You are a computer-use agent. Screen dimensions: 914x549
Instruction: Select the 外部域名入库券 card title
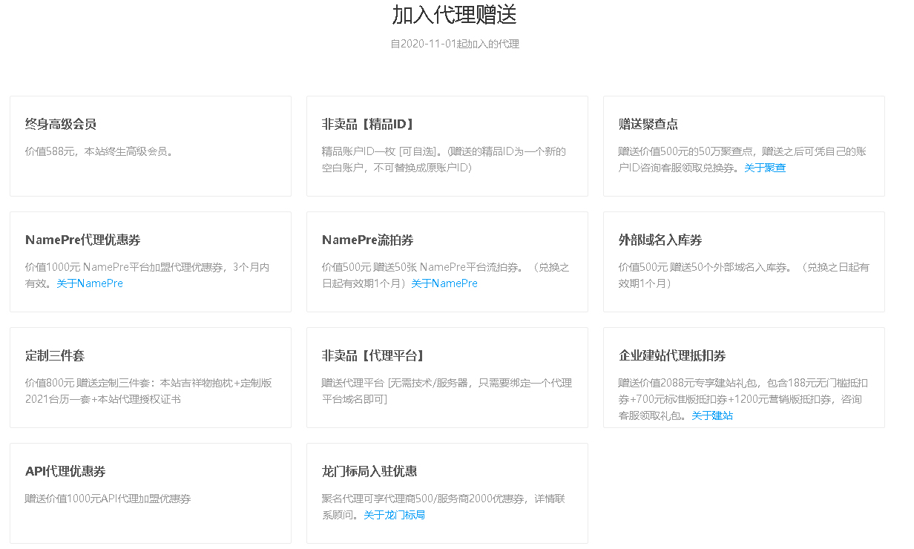pos(660,240)
